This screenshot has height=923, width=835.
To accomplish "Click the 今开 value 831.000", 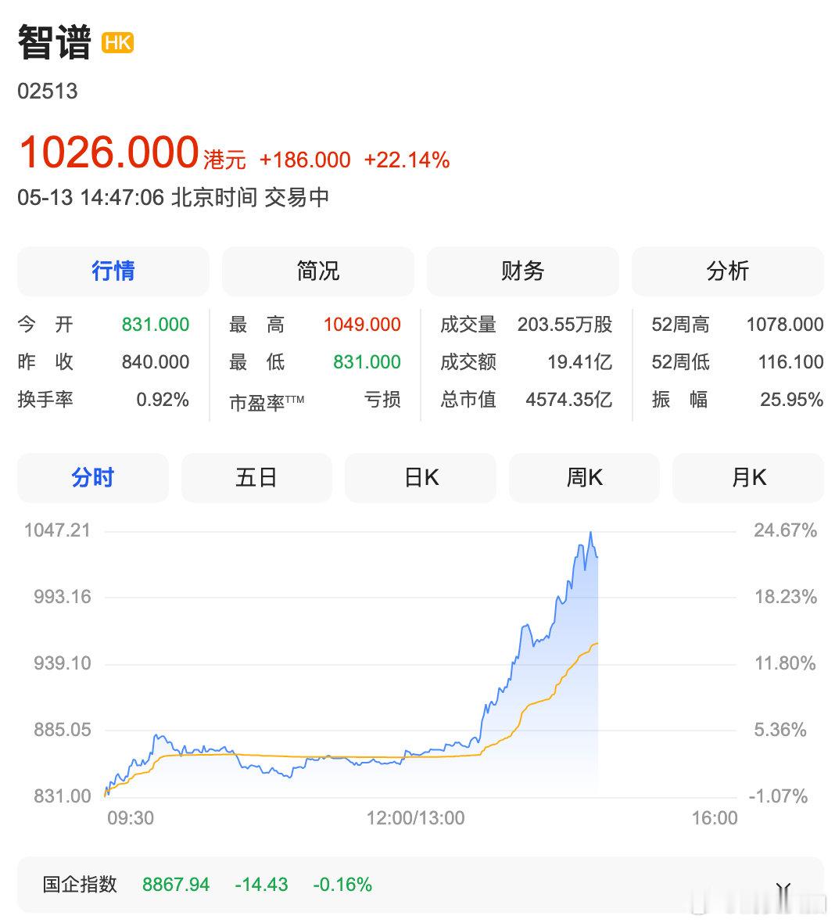I will [x=156, y=325].
